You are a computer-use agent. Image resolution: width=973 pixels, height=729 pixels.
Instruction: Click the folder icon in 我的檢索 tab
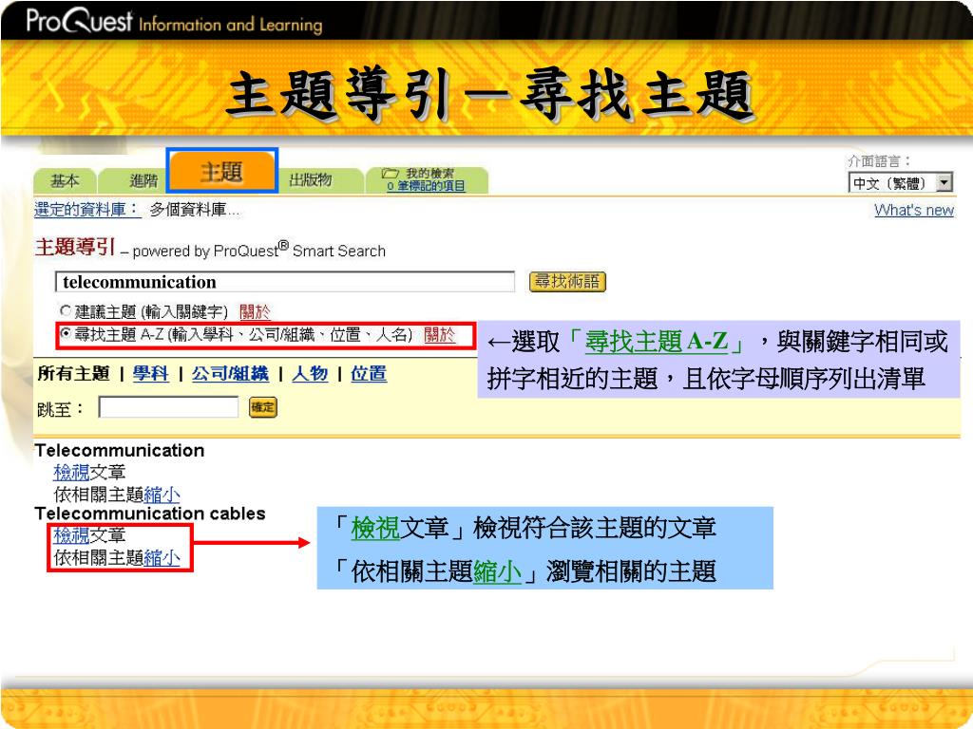click(390, 174)
